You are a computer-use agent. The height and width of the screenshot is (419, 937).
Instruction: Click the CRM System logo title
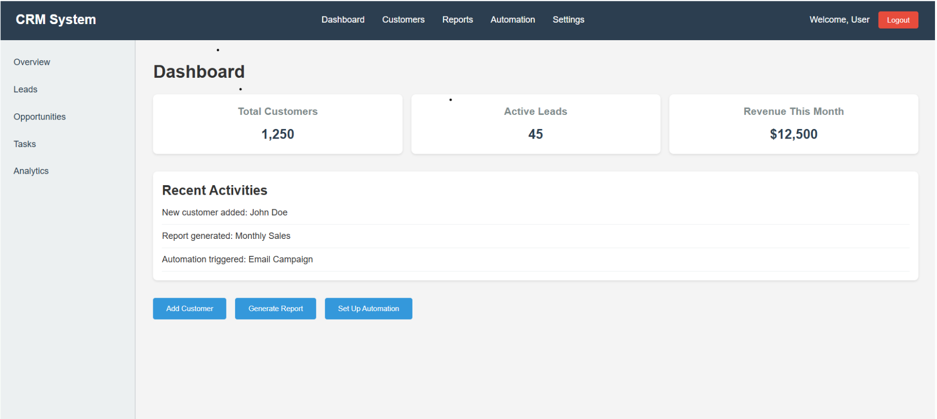56,20
